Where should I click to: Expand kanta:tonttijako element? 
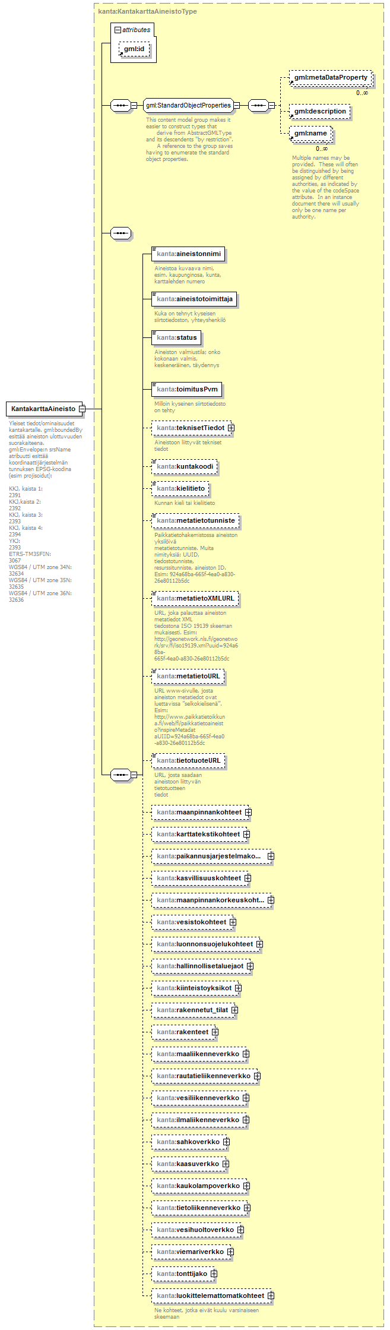214,1274
